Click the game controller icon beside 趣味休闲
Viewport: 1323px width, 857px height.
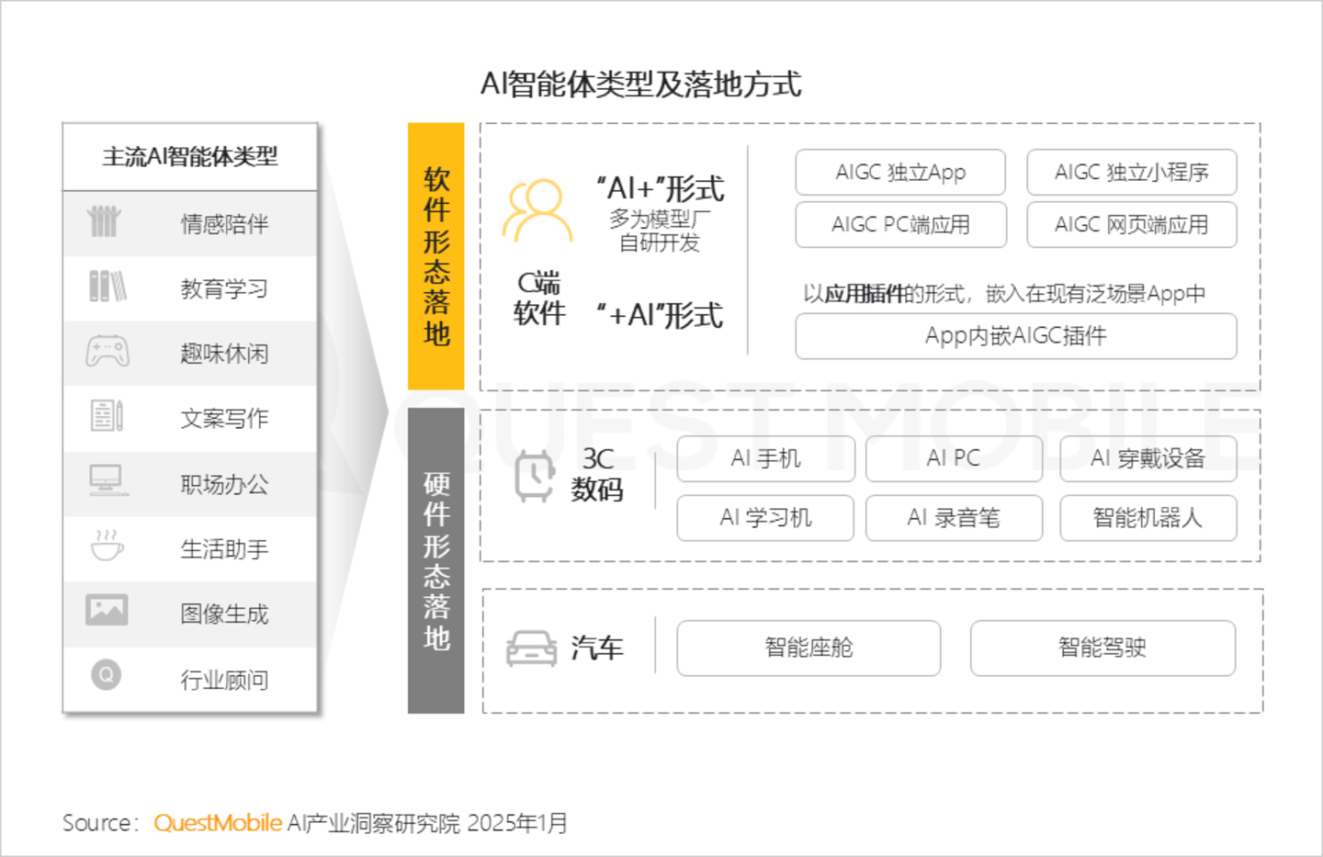coord(107,352)
